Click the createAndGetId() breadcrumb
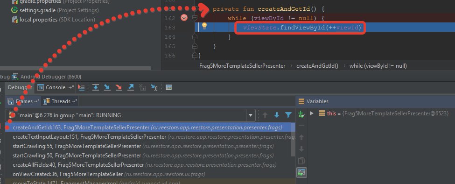This screenshot has height=184, width=455. click(317, 66)
